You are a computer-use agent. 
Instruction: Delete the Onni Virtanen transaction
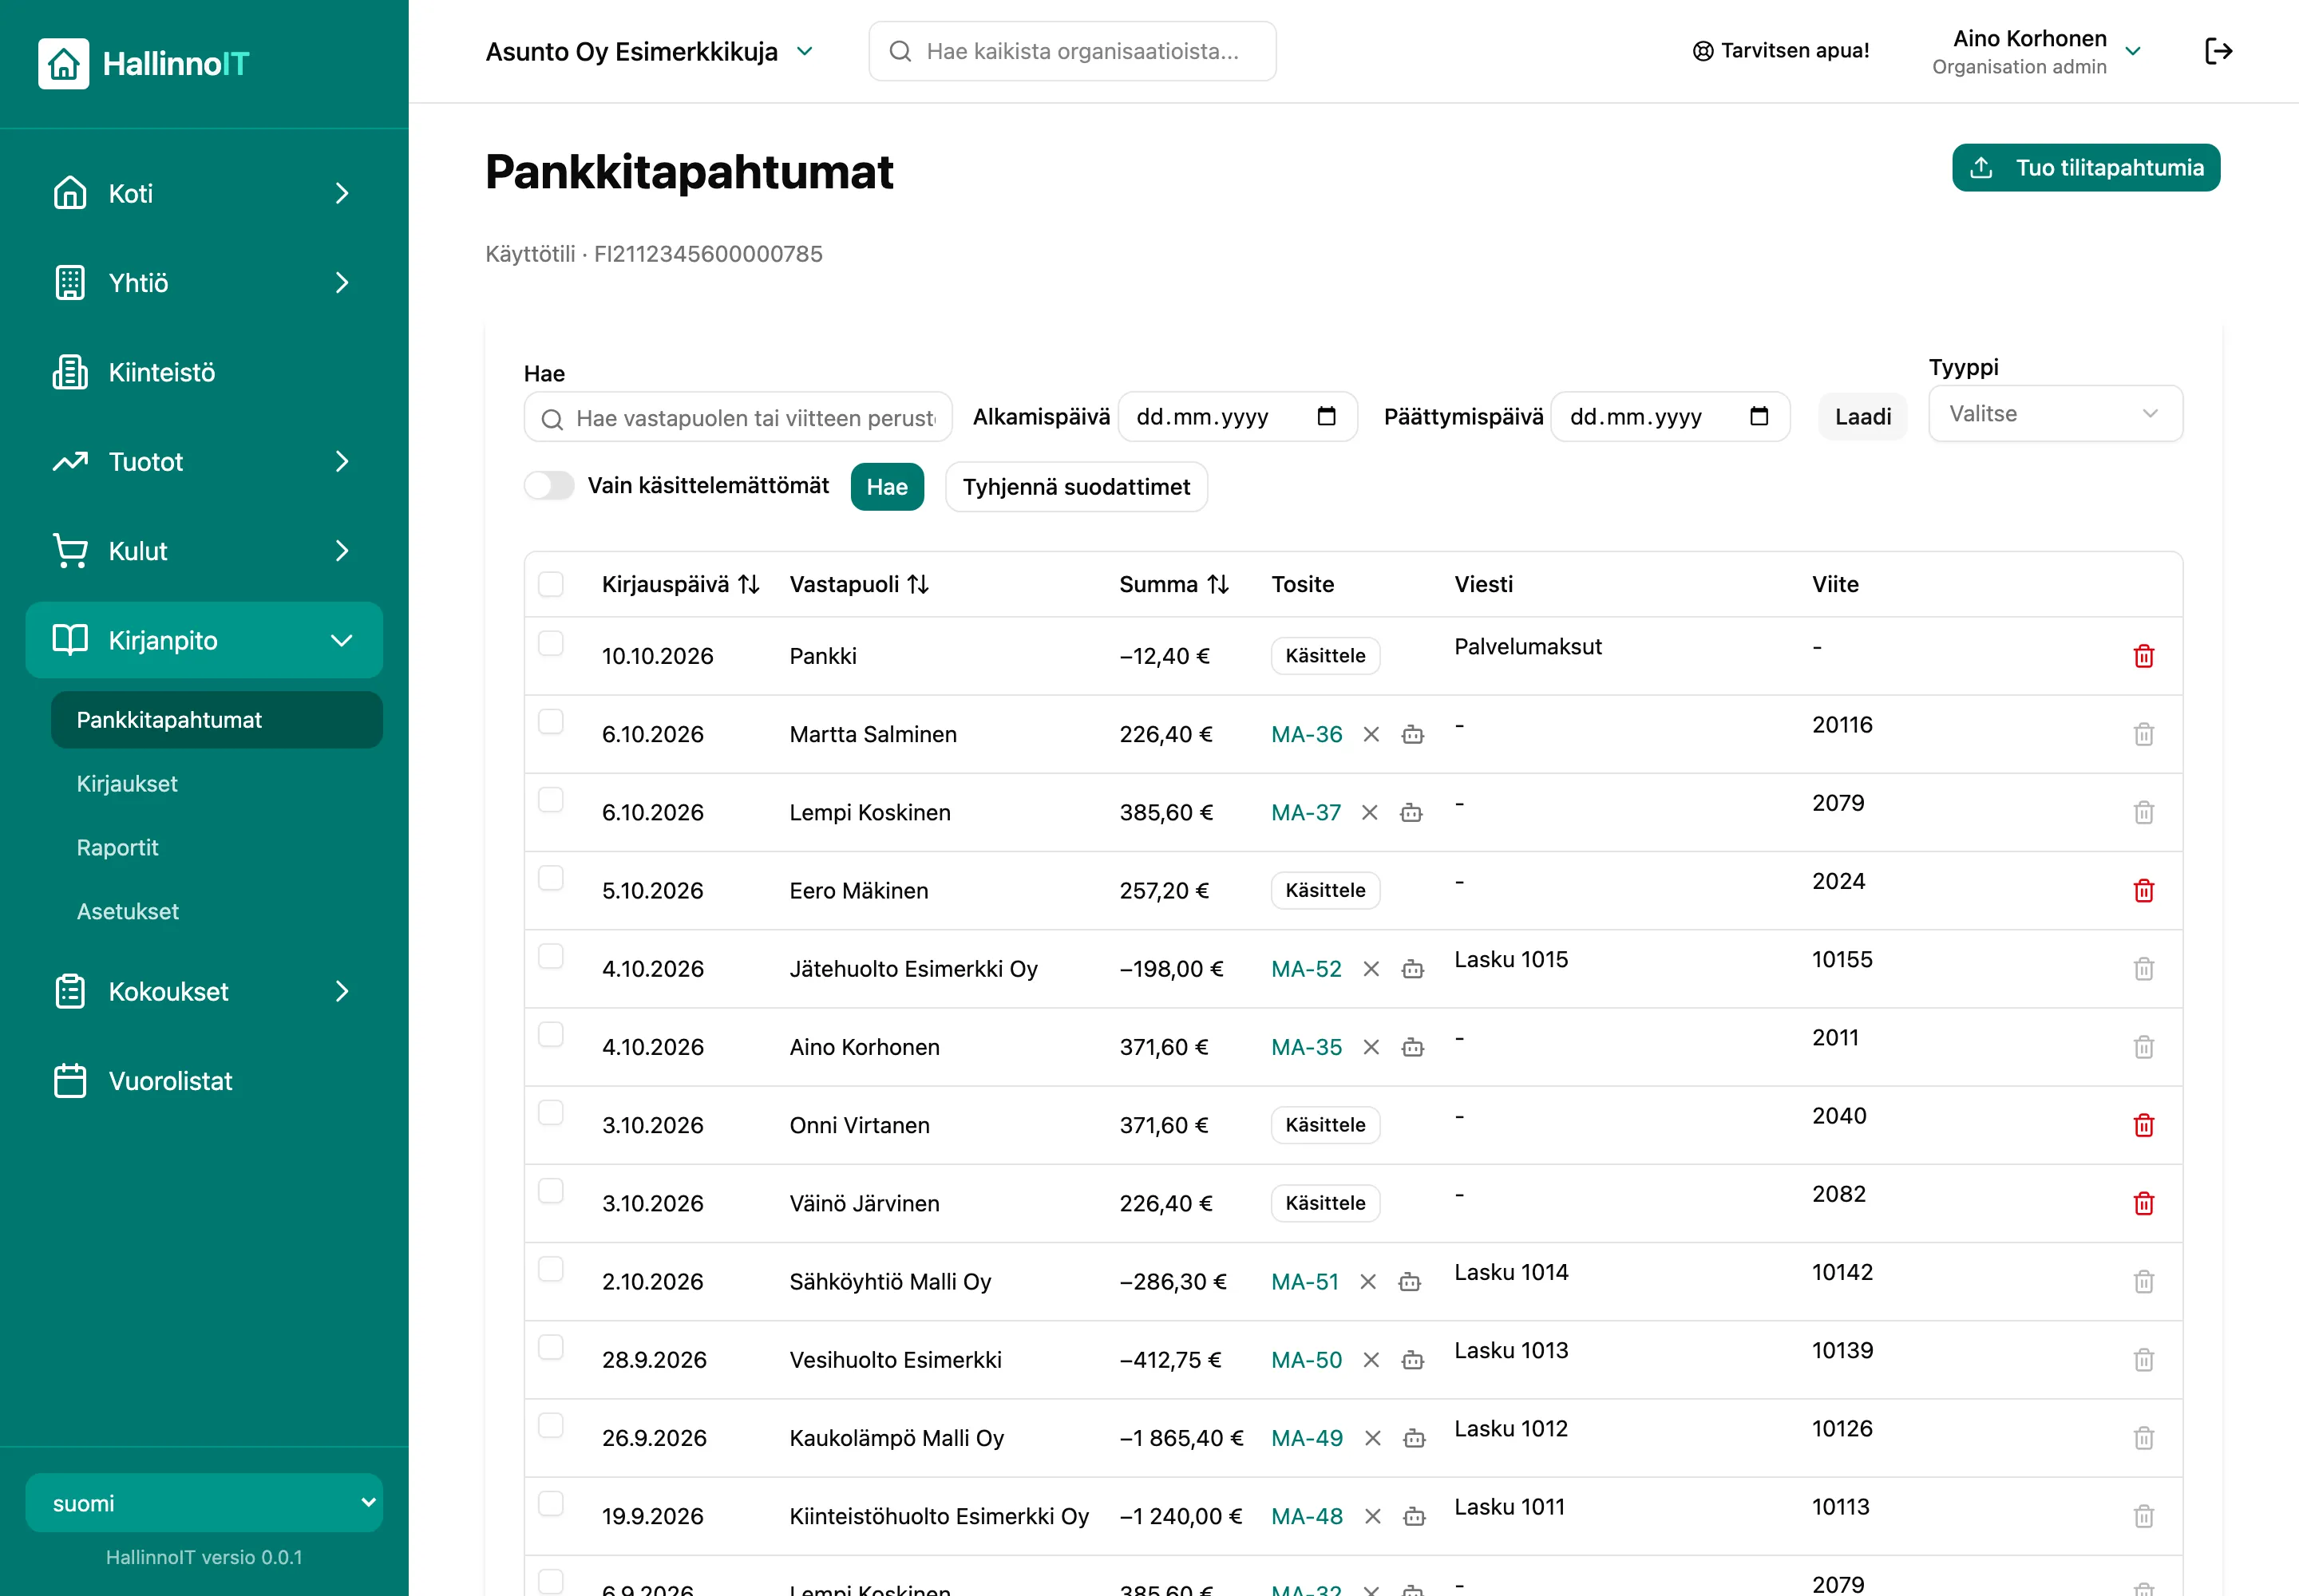[2143, 1125]
